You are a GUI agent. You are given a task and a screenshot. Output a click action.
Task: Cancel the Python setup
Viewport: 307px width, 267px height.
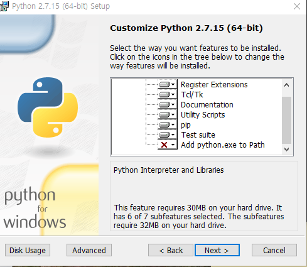coord(274,250)
